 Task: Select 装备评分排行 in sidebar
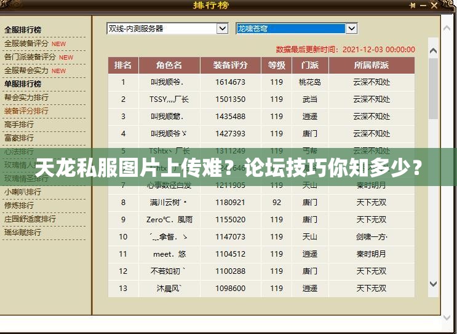(x=26, y=111)
